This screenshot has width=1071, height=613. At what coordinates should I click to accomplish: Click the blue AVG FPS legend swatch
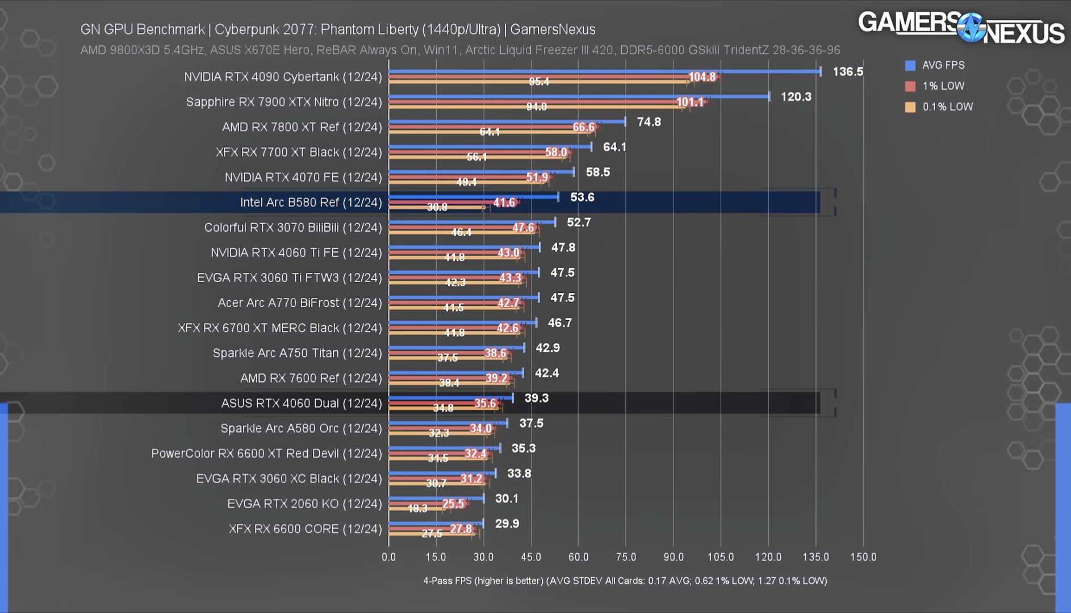(910, 65)
